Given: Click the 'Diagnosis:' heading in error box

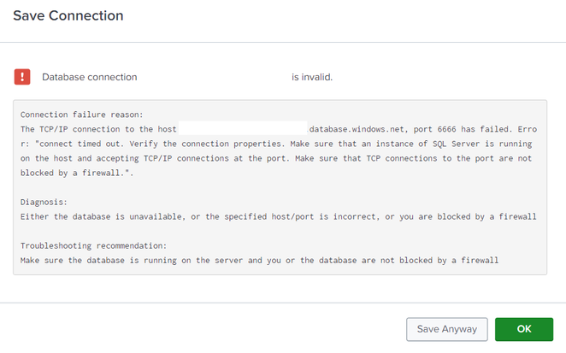Looking at the screenshot, I should click(44, 202).
